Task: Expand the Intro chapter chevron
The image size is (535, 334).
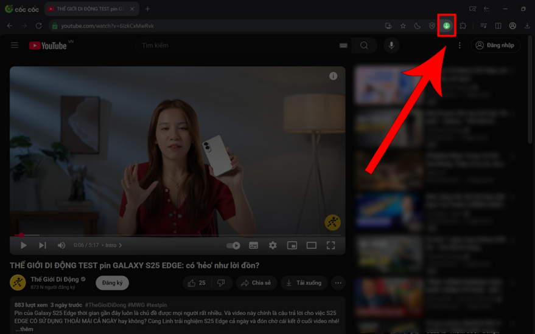Action: 121,245
